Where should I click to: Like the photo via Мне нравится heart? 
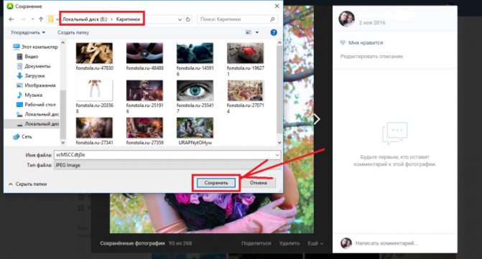tap(343, 42)
